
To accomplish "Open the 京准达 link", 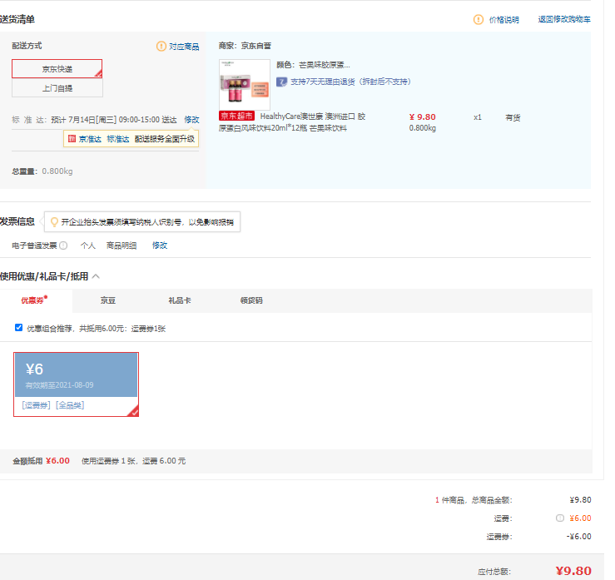I will 90,139.
